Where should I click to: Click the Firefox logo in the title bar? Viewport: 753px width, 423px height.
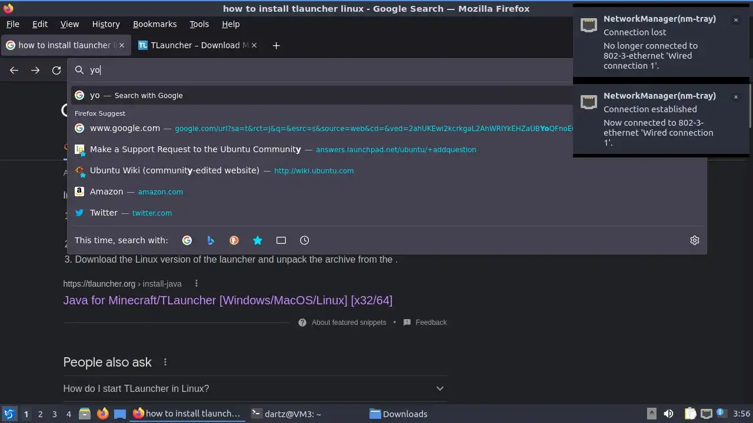(8, 8)
